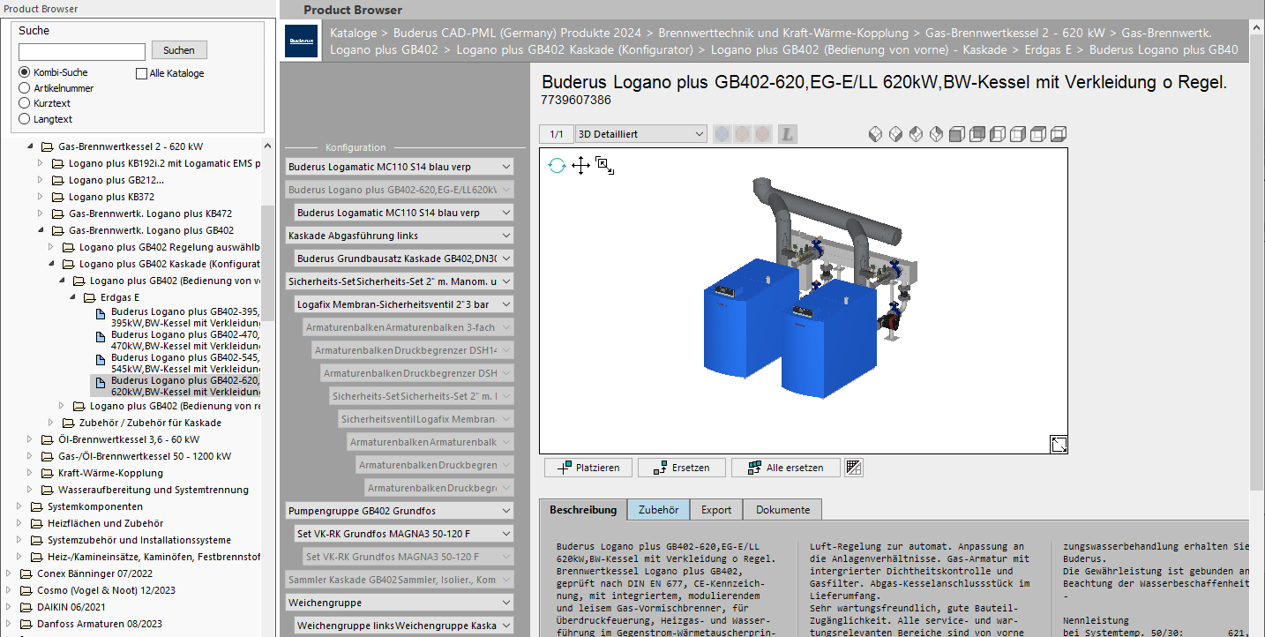Click the gray L icon in view toolbar

[x=787, y=134]
